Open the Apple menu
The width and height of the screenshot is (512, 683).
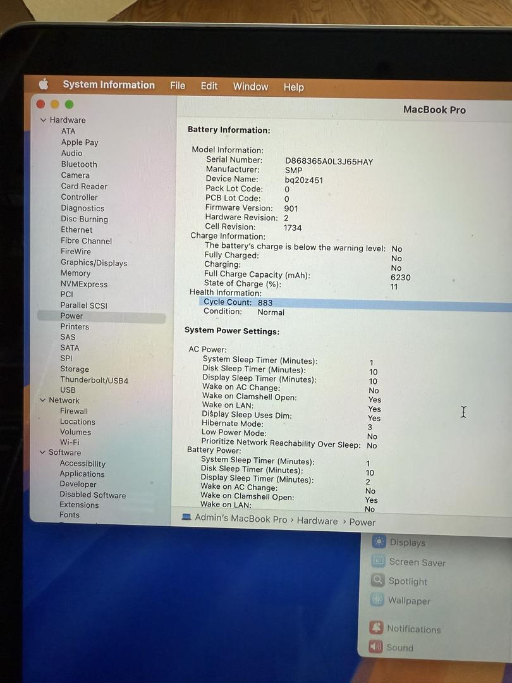click(x=44, y=83)
